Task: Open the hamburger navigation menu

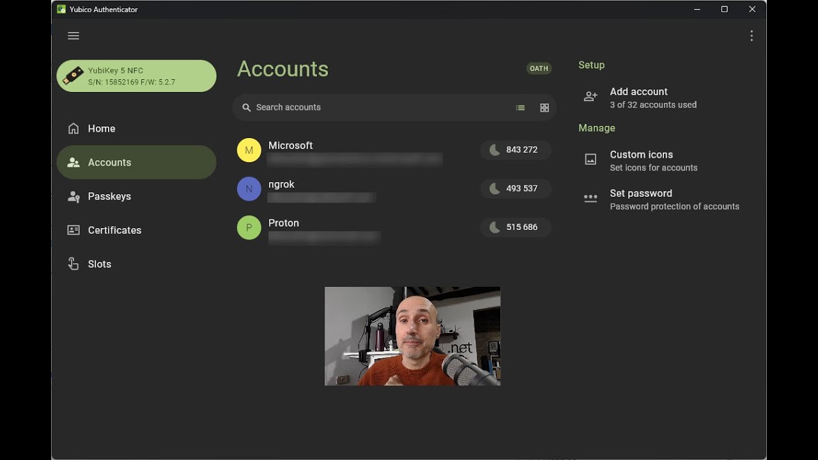Action: click(73, 36)
